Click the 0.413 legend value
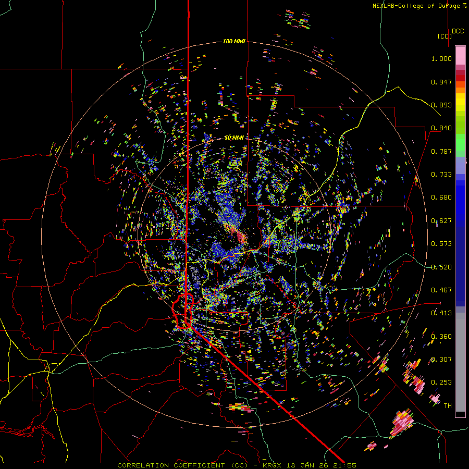 pos(441,313)
